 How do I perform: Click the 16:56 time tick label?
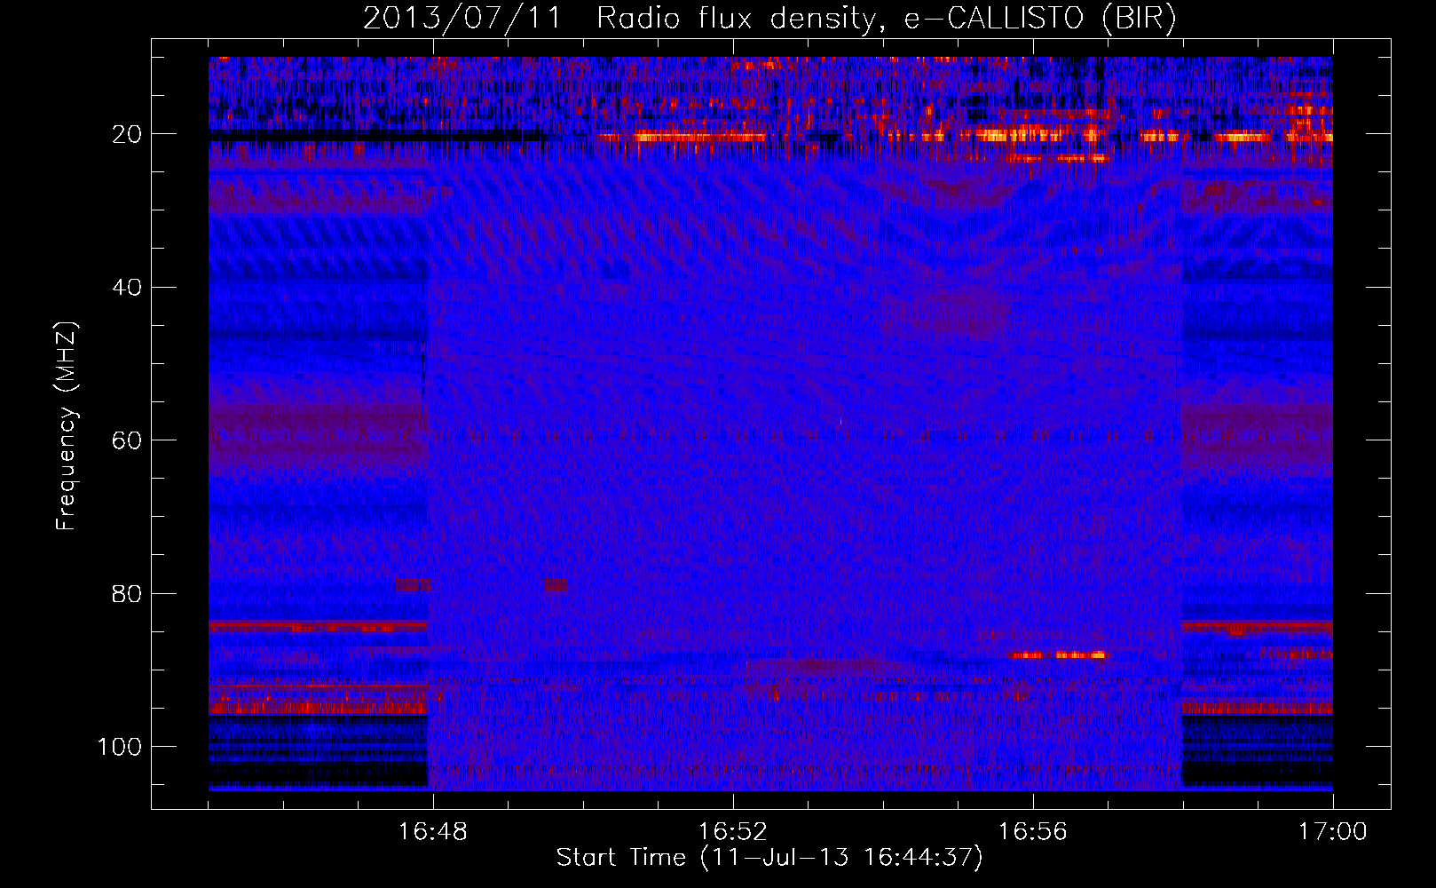tap(1033, 831)
